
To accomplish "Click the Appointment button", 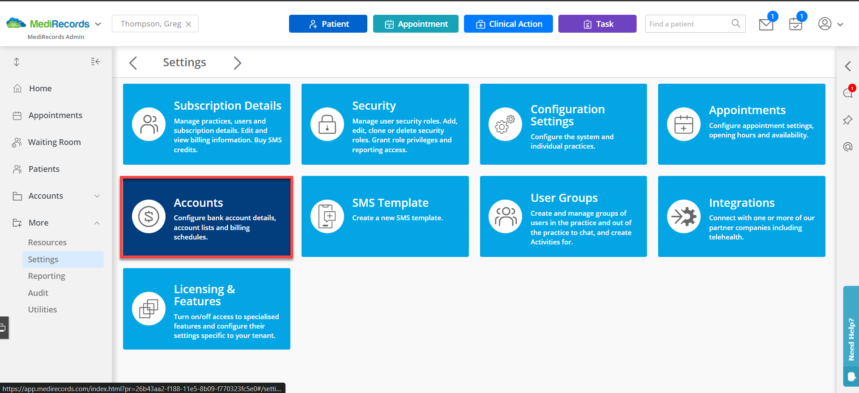I will 416,24.
